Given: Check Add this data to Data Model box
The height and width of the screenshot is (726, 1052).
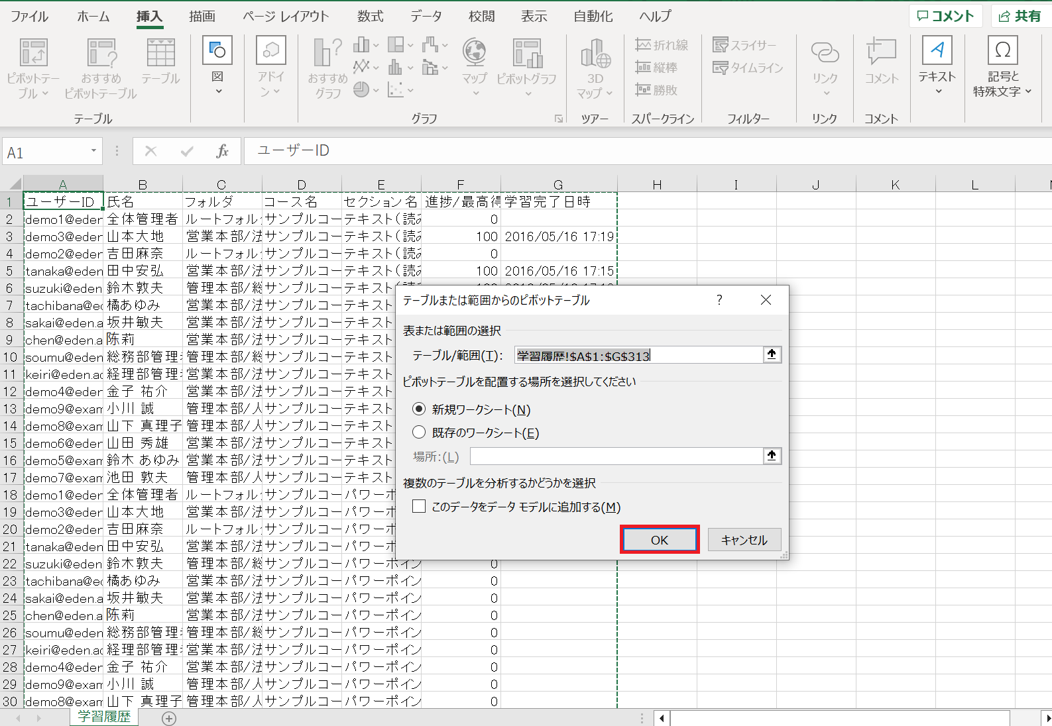Looking at the screenshot, I should click(418, 507).
